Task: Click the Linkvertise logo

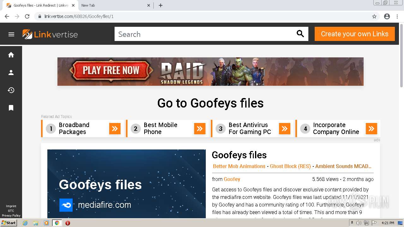Action: pyautogui.click(x=50, y=34)
